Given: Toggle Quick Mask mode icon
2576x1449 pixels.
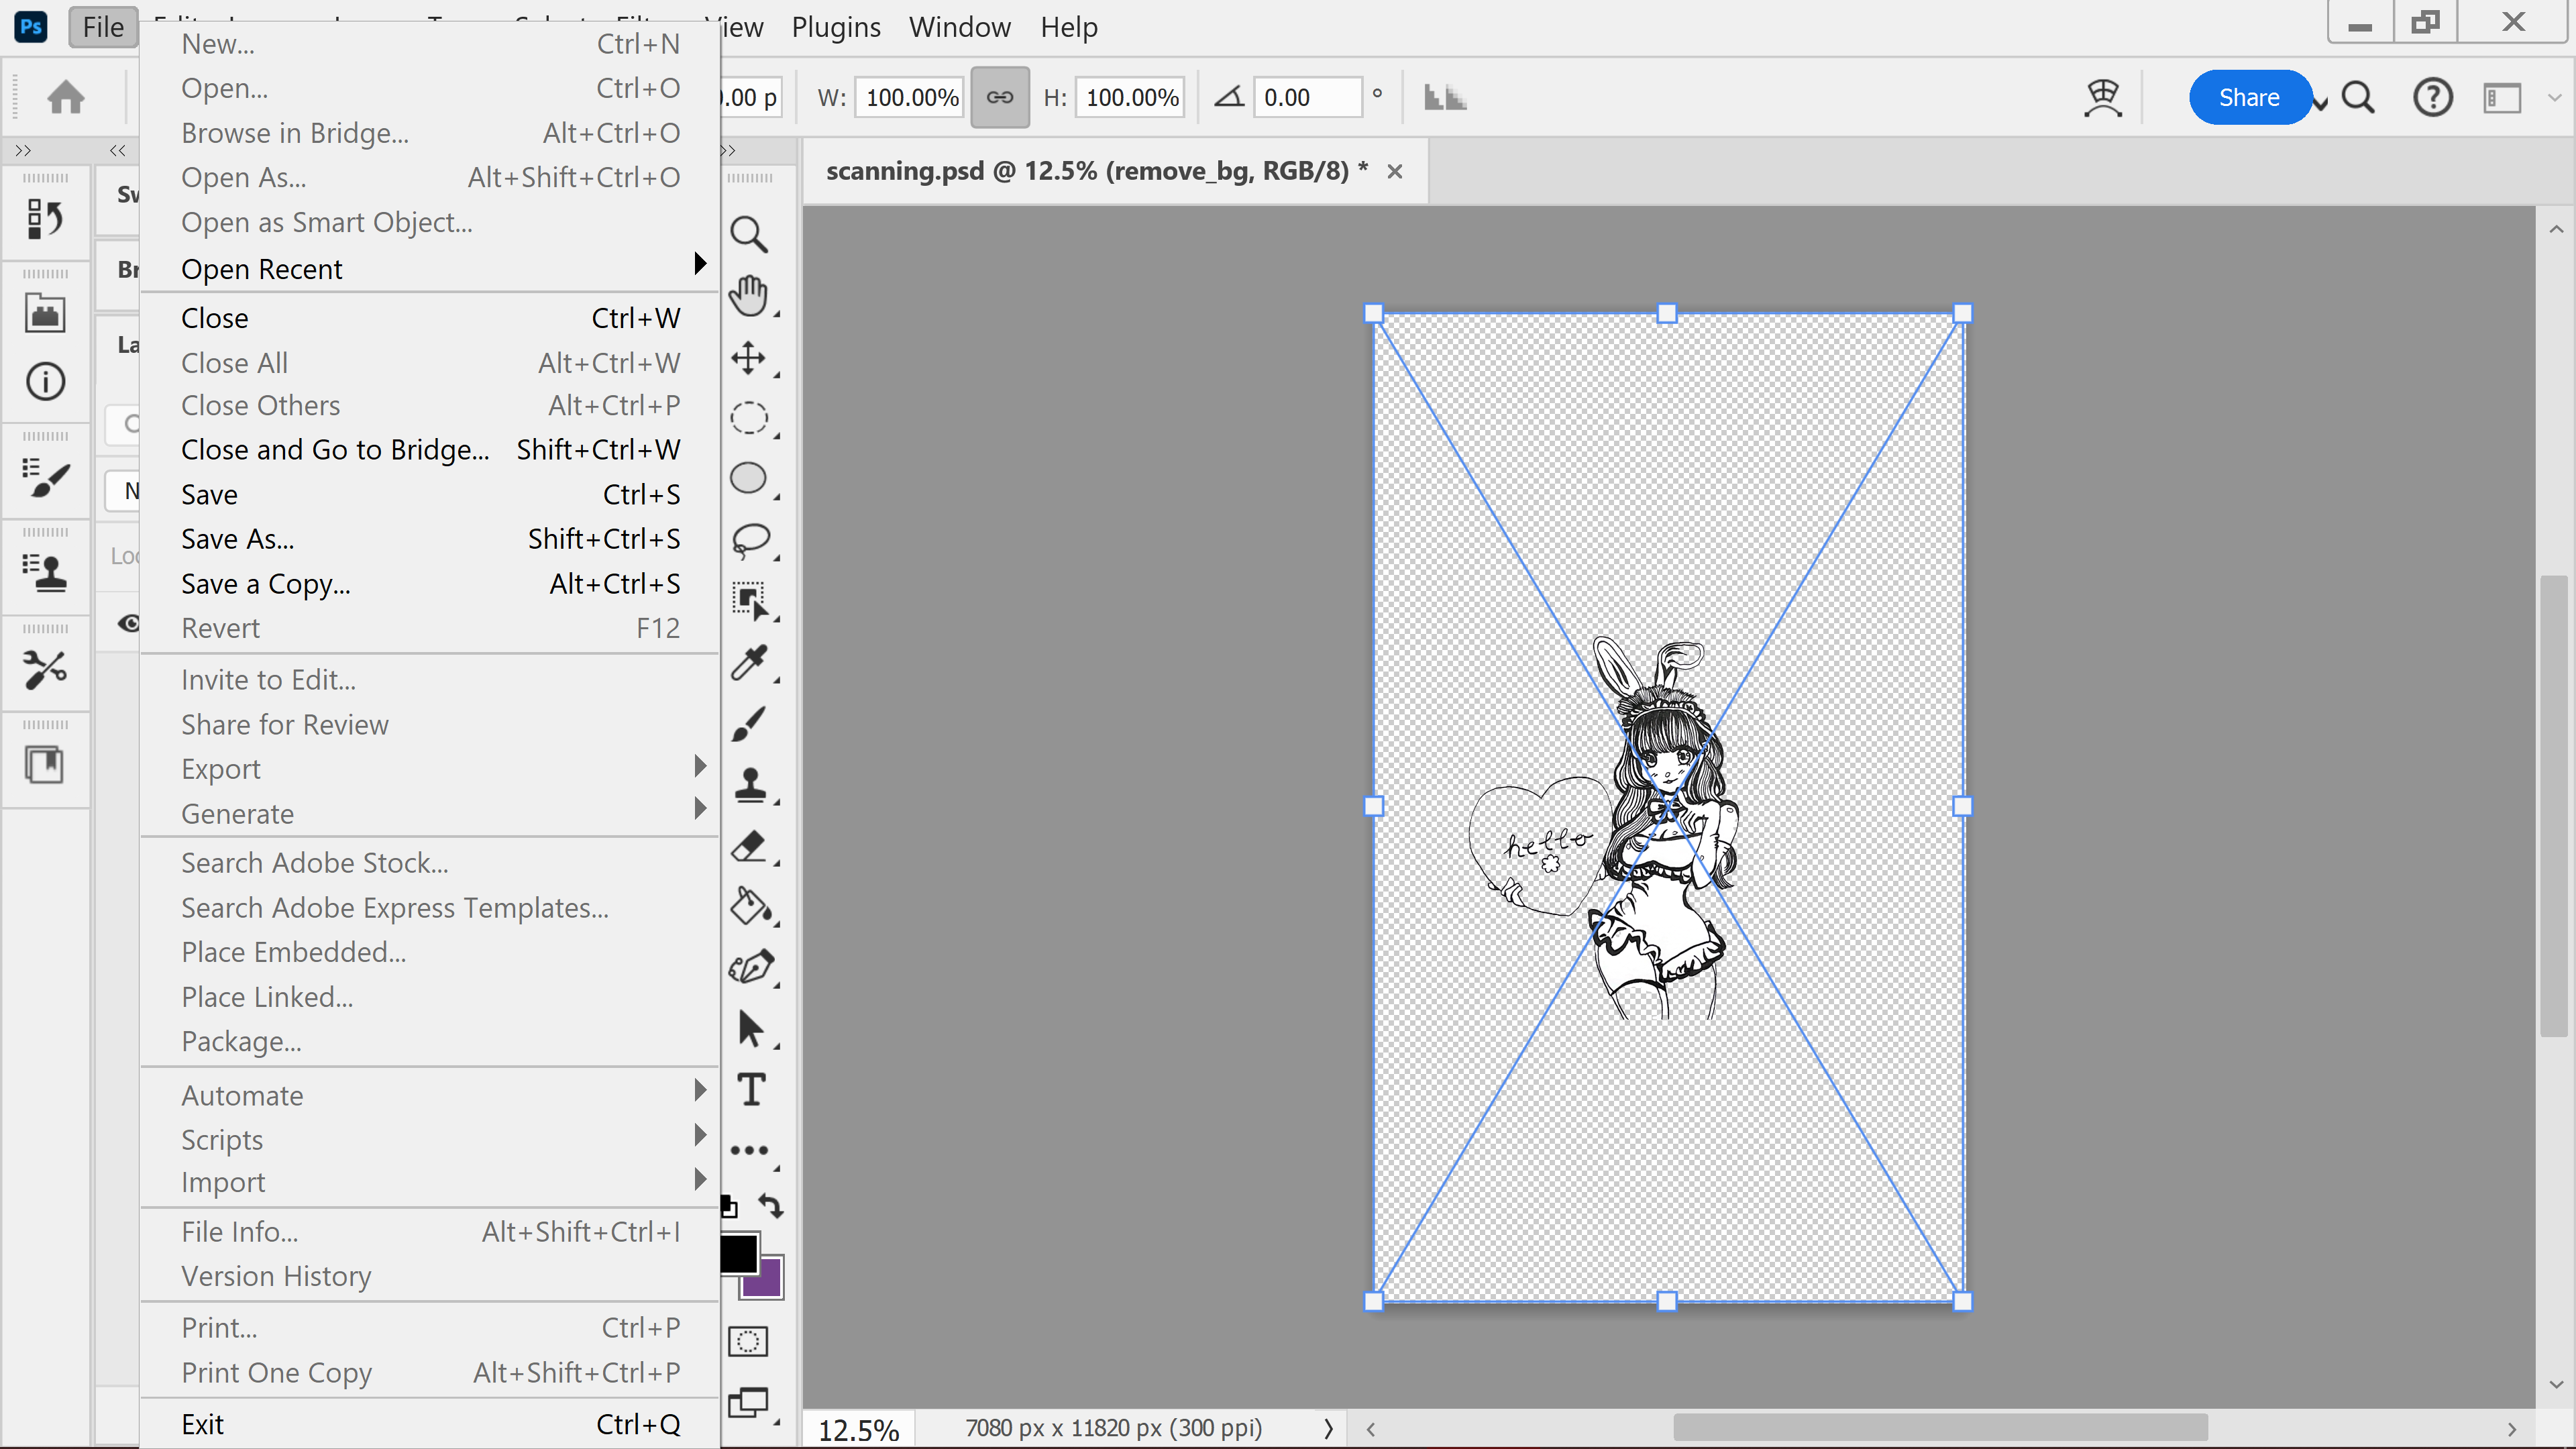Looking at the screenshot, I should 748,1341.
